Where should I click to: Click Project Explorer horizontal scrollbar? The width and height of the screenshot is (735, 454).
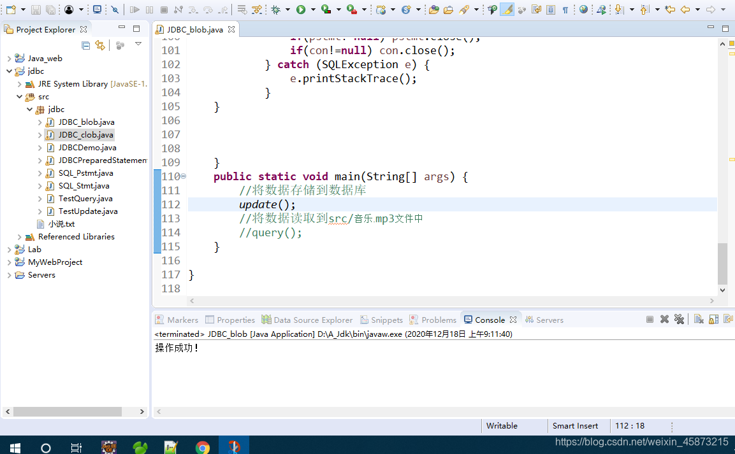68,411
